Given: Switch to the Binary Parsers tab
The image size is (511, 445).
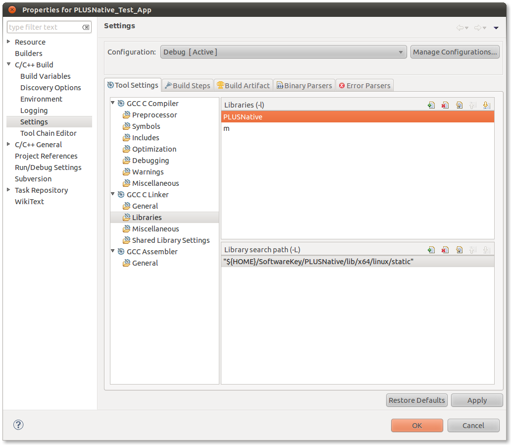Looking at the screenshot, I should (304, 85).
